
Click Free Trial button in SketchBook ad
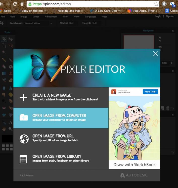pyautogui.click(x=150, y=92)
